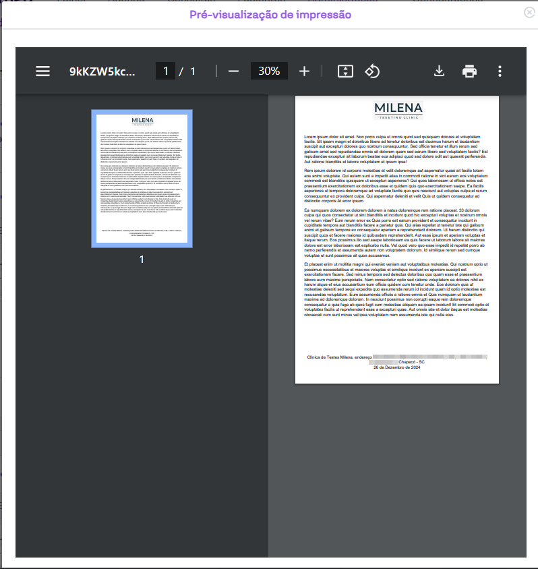
Task: Close the print preview dialog
Action: pos(530,12)
